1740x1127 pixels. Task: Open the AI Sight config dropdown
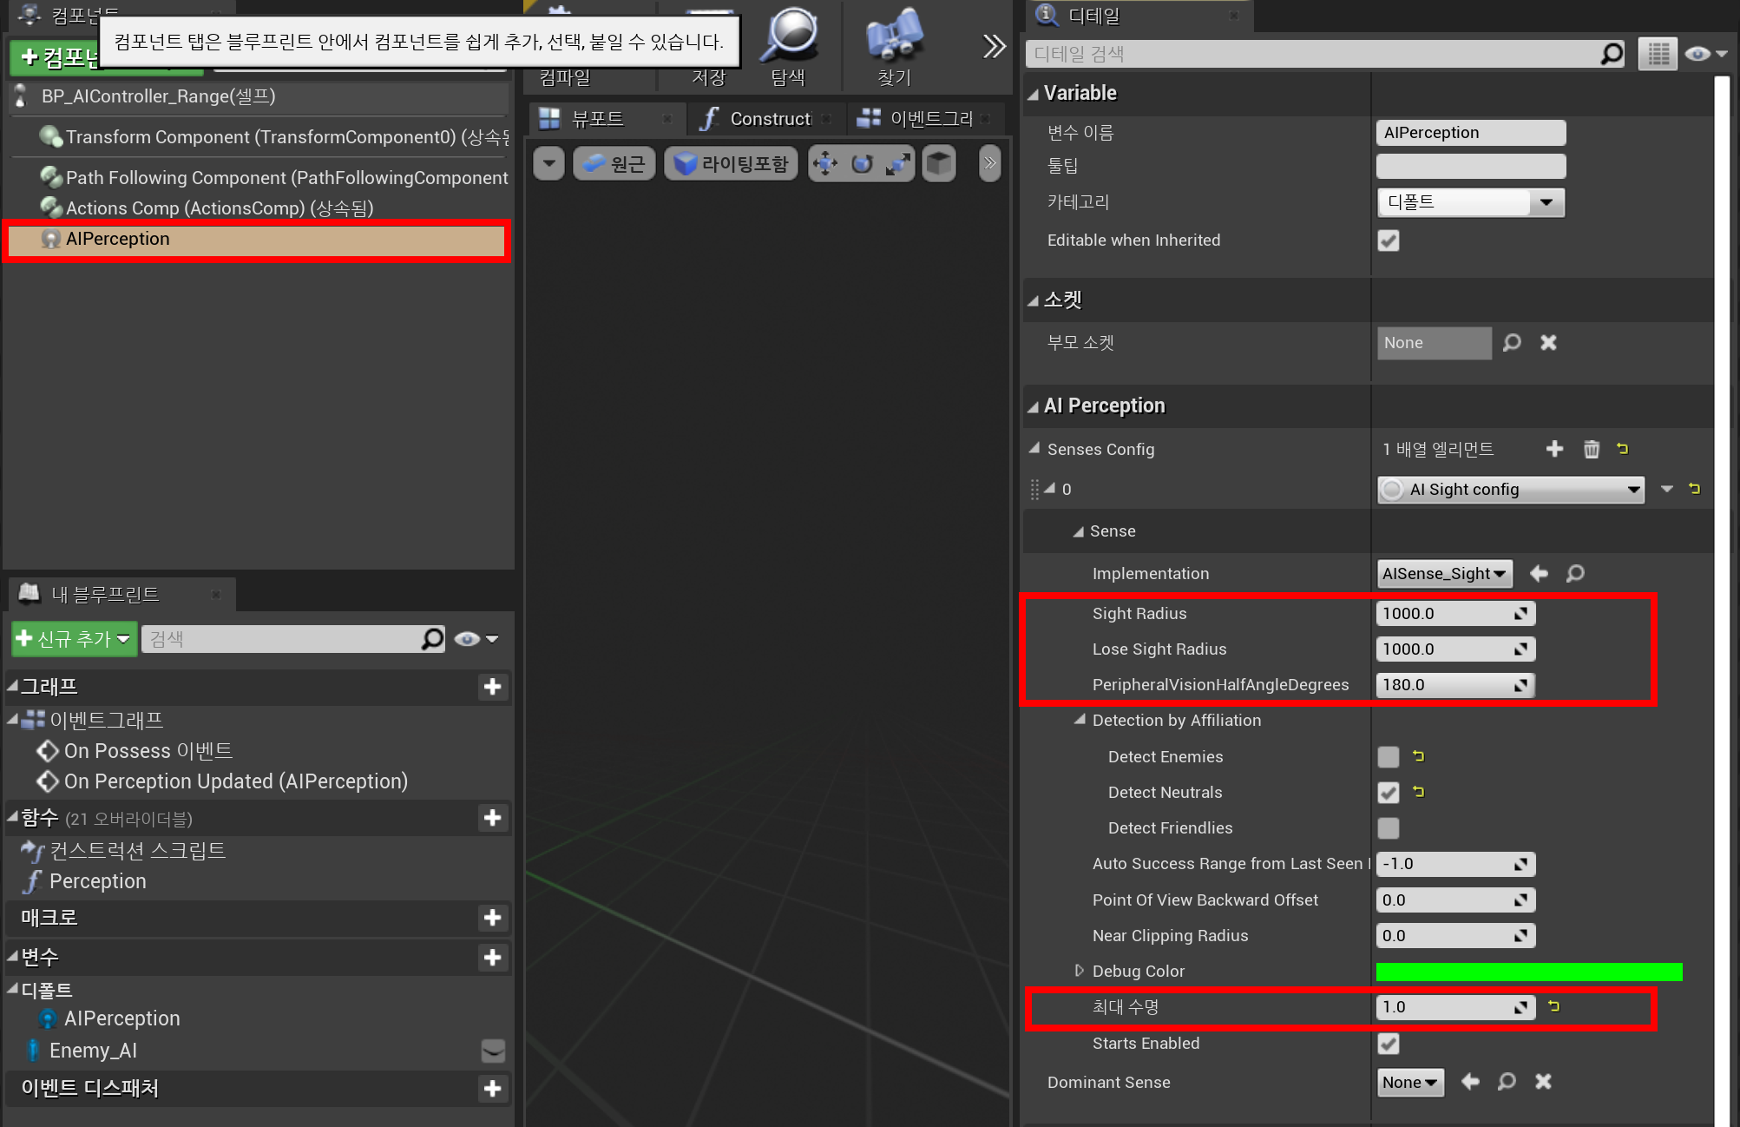coord(1510,490)
